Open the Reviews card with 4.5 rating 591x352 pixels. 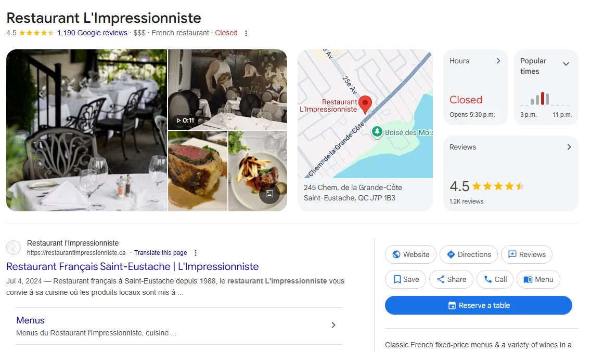[511, 173]
